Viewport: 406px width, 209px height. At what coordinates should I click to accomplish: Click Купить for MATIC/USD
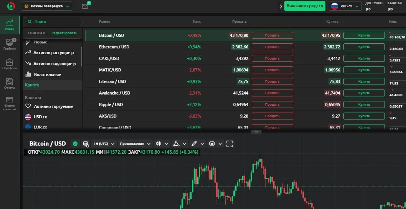point(364,70)
